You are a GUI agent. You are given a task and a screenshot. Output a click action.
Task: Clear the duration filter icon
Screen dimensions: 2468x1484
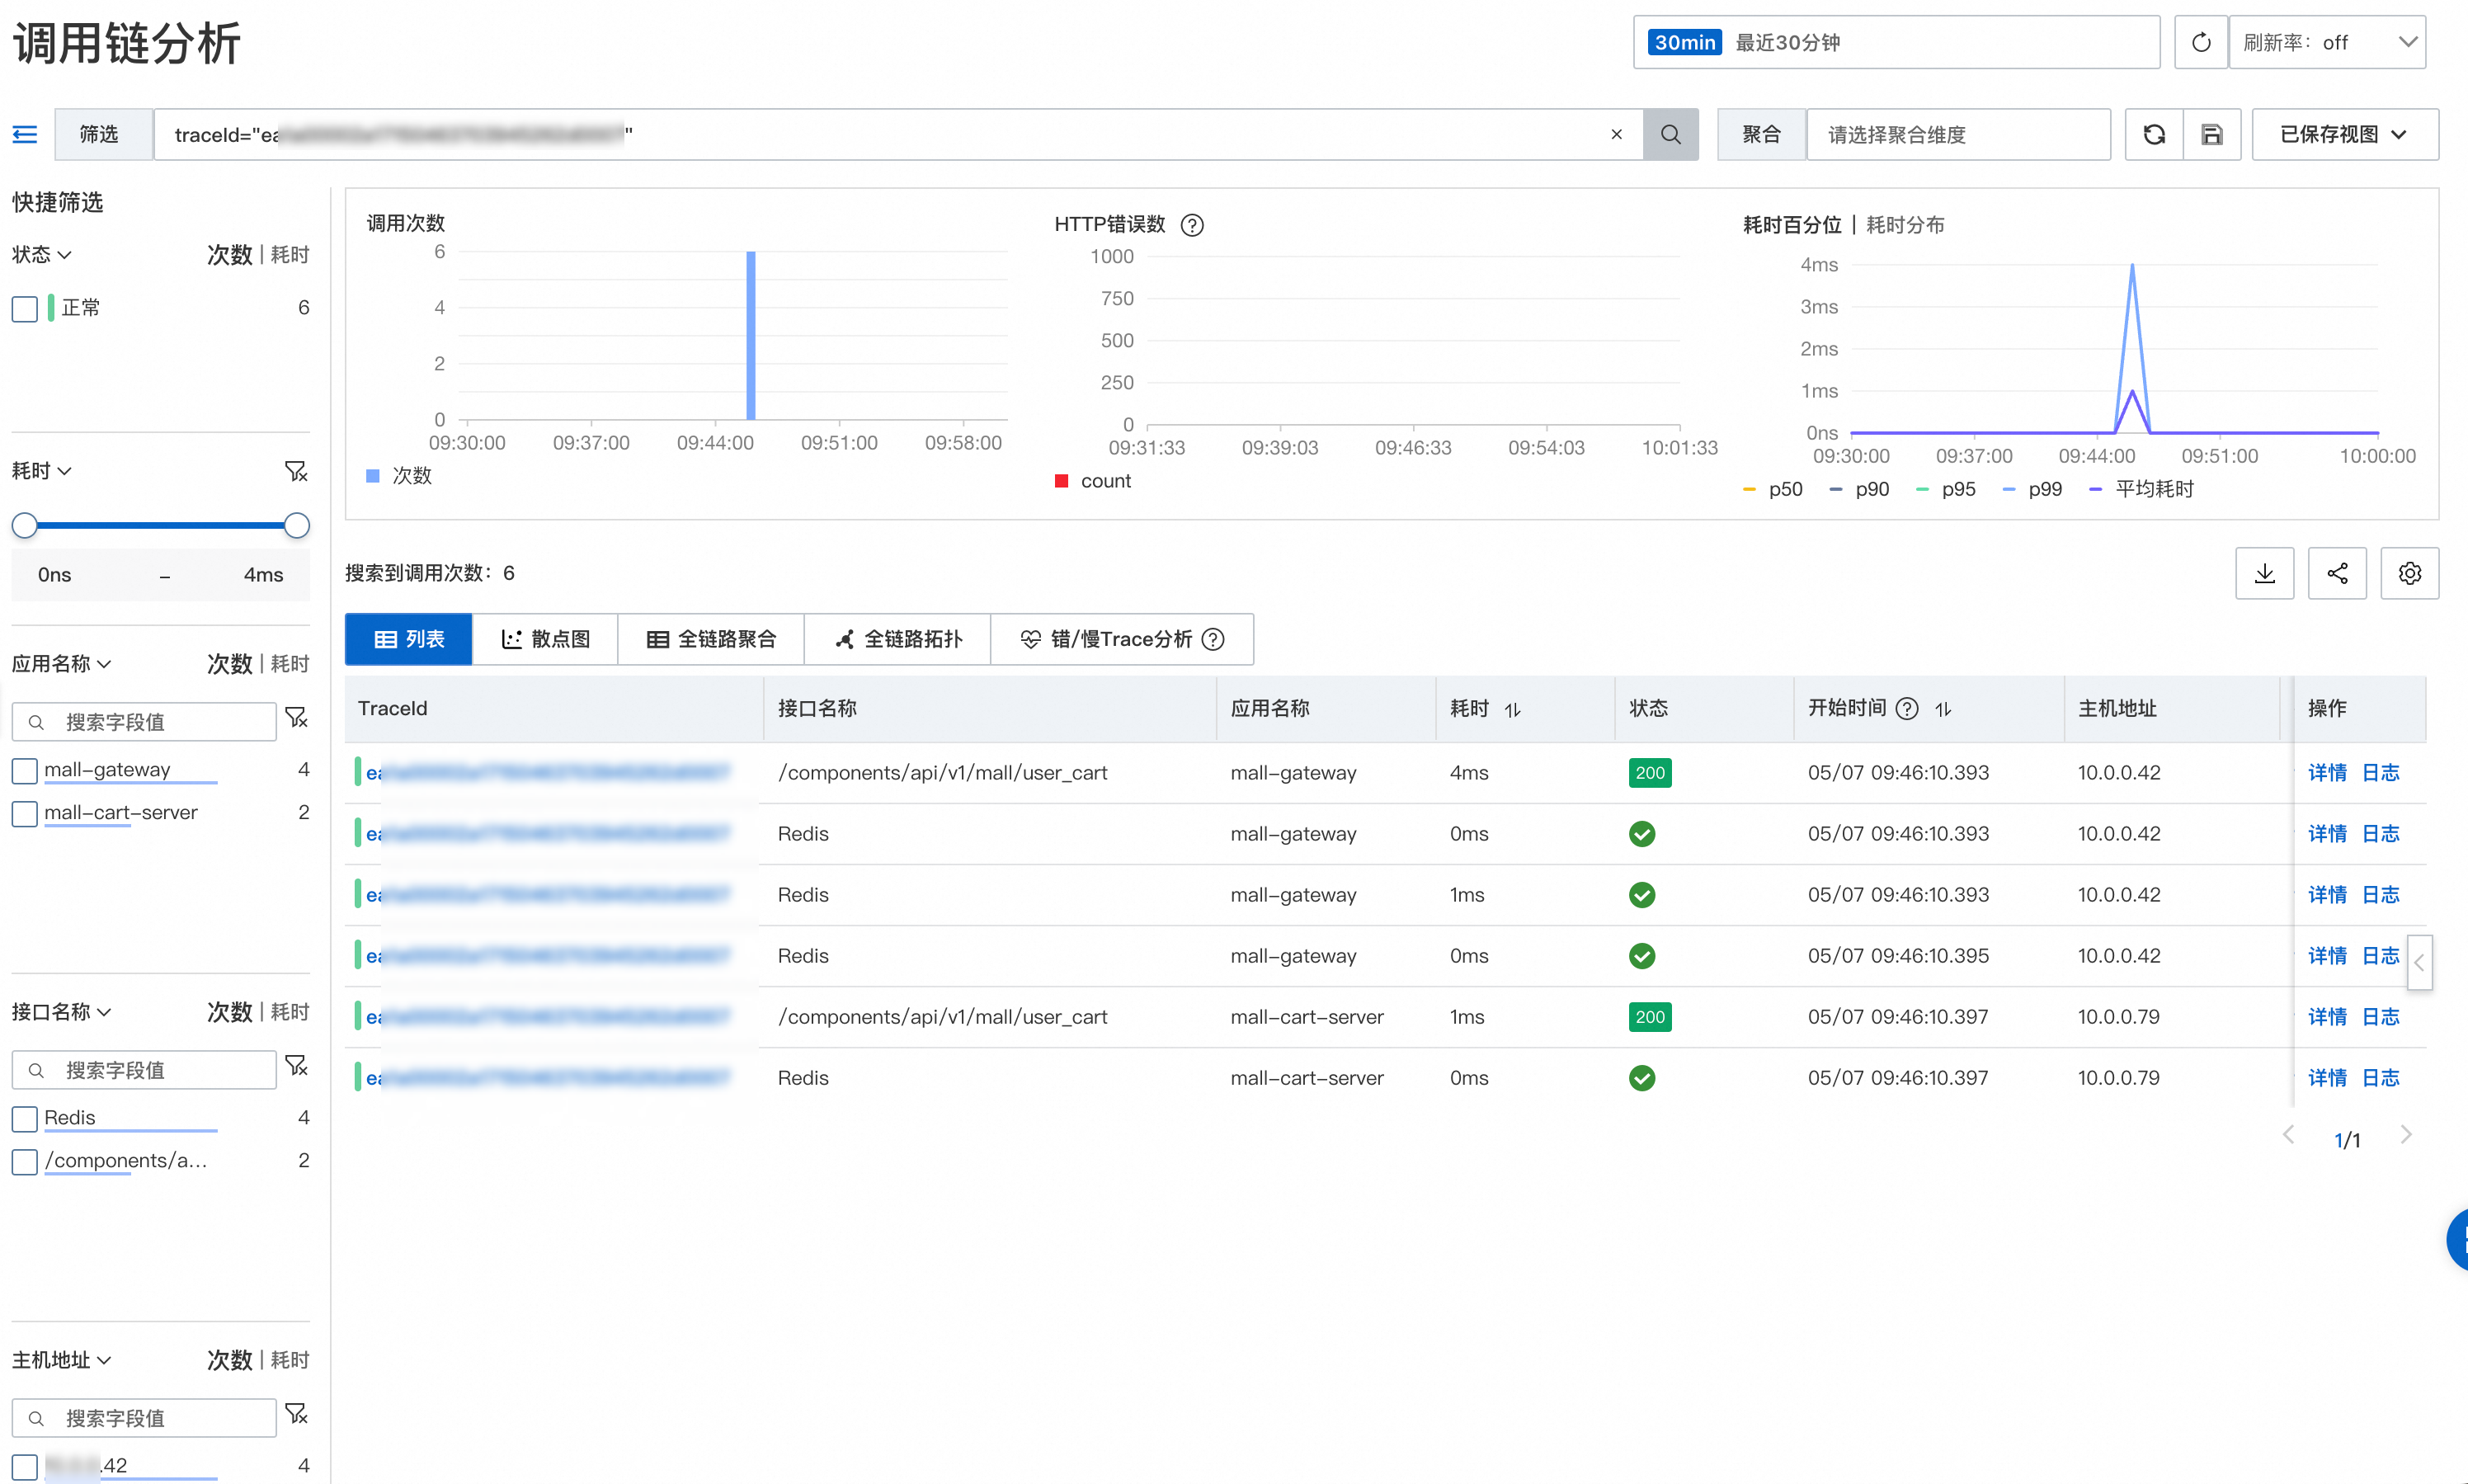click(x=296, y=471)
